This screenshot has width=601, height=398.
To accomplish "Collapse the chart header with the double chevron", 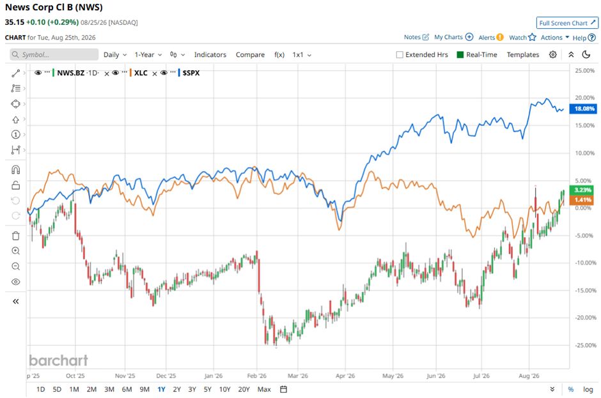I will click(x=571, y=55).
